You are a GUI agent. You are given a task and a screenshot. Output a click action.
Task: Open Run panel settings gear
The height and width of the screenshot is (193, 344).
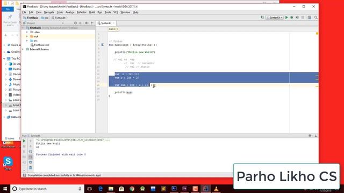pos(310,136)
